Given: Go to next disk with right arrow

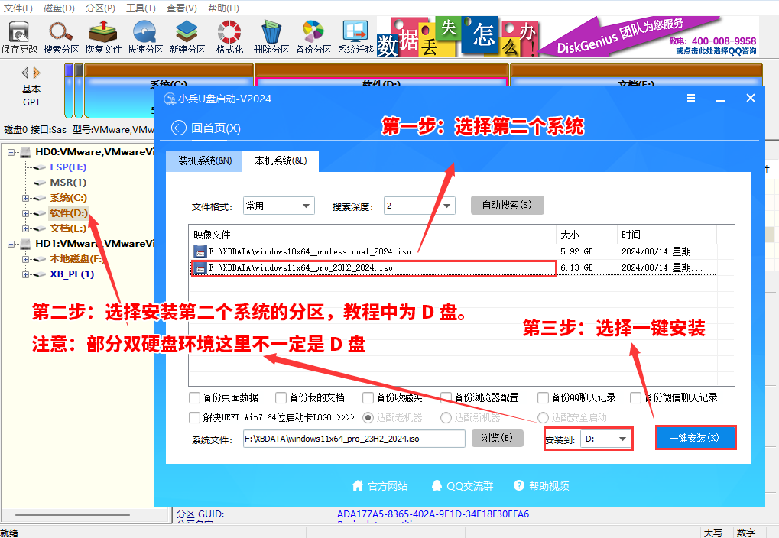Looking at the screenshot, I should pos(36,73).
